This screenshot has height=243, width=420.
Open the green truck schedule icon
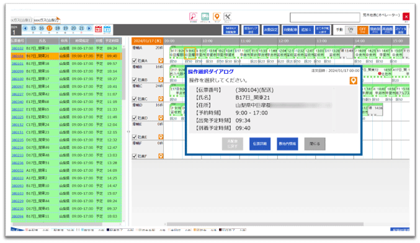(x=205, y=17)
